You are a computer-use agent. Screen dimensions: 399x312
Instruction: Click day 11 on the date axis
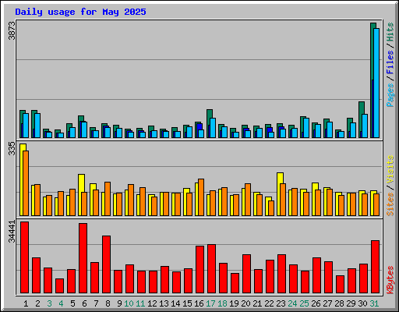pyautogui.click(x=140, y=303)
